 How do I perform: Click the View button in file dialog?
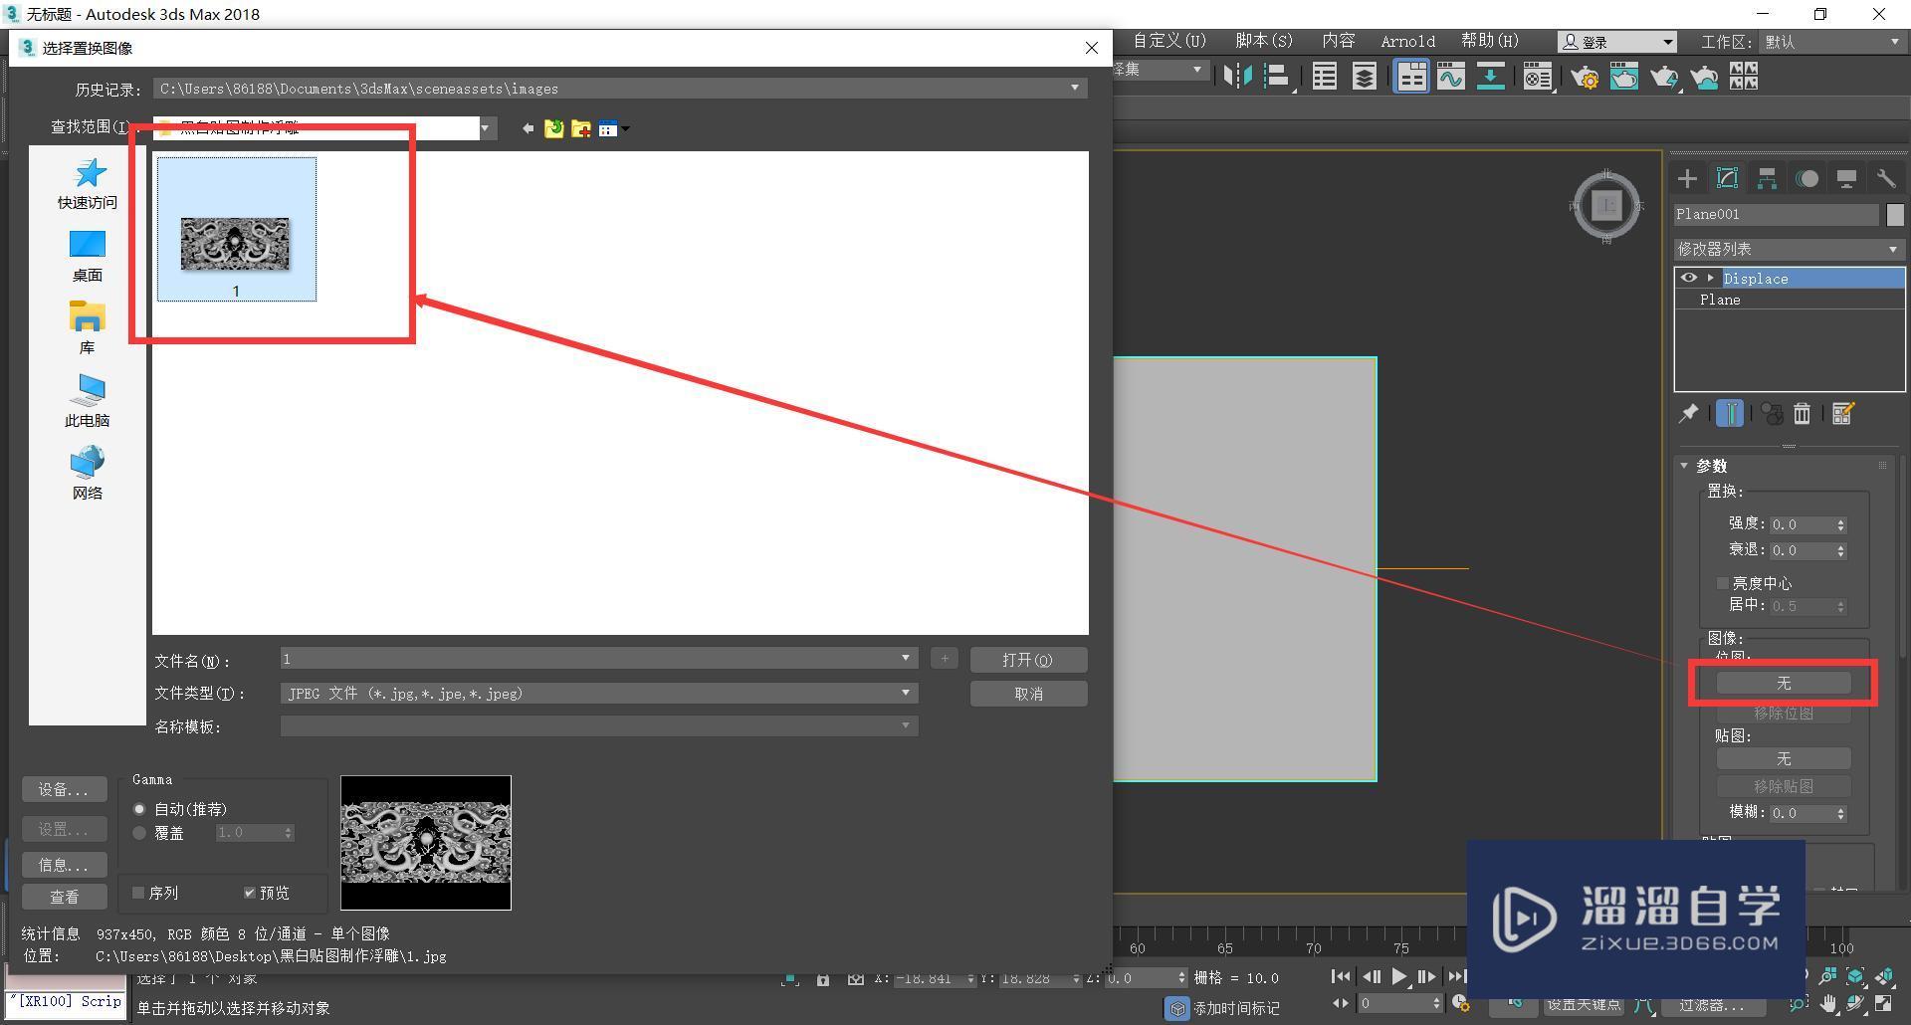click(x=65, y=897)
